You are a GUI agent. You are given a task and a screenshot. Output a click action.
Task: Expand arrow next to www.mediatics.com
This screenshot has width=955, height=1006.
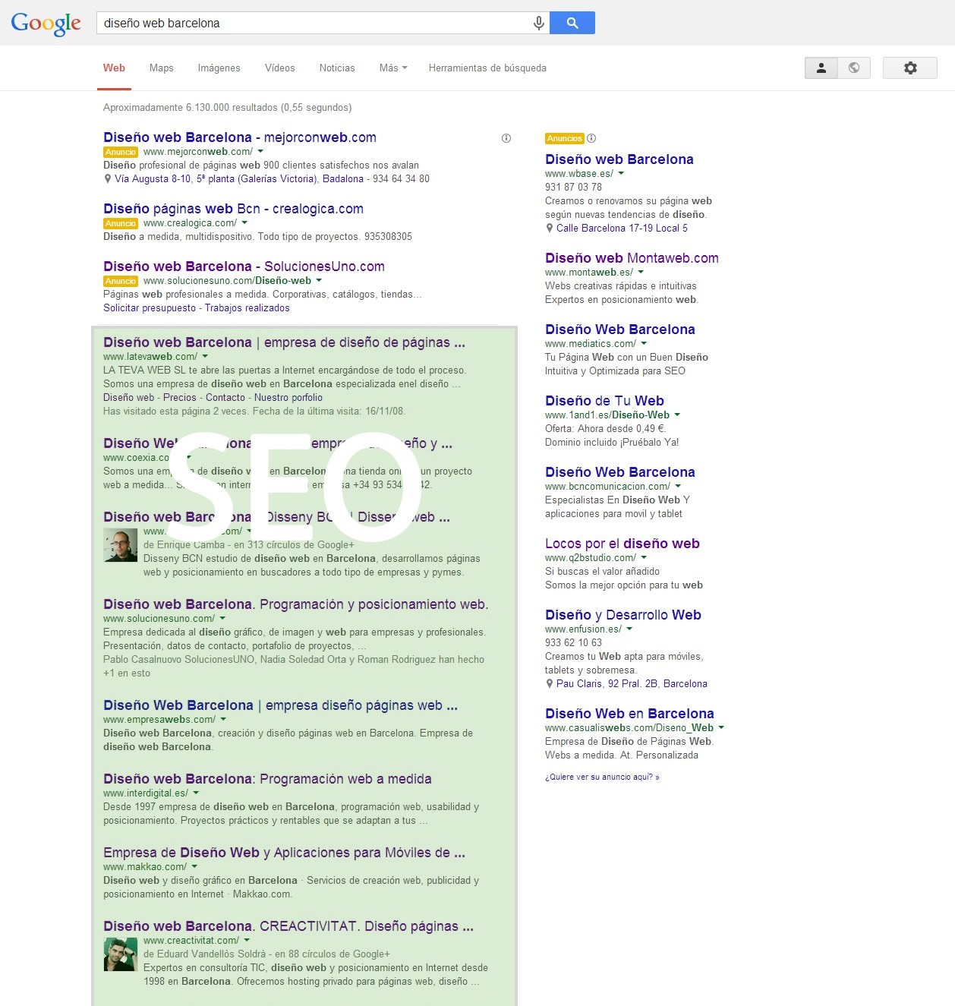(644, 344)
